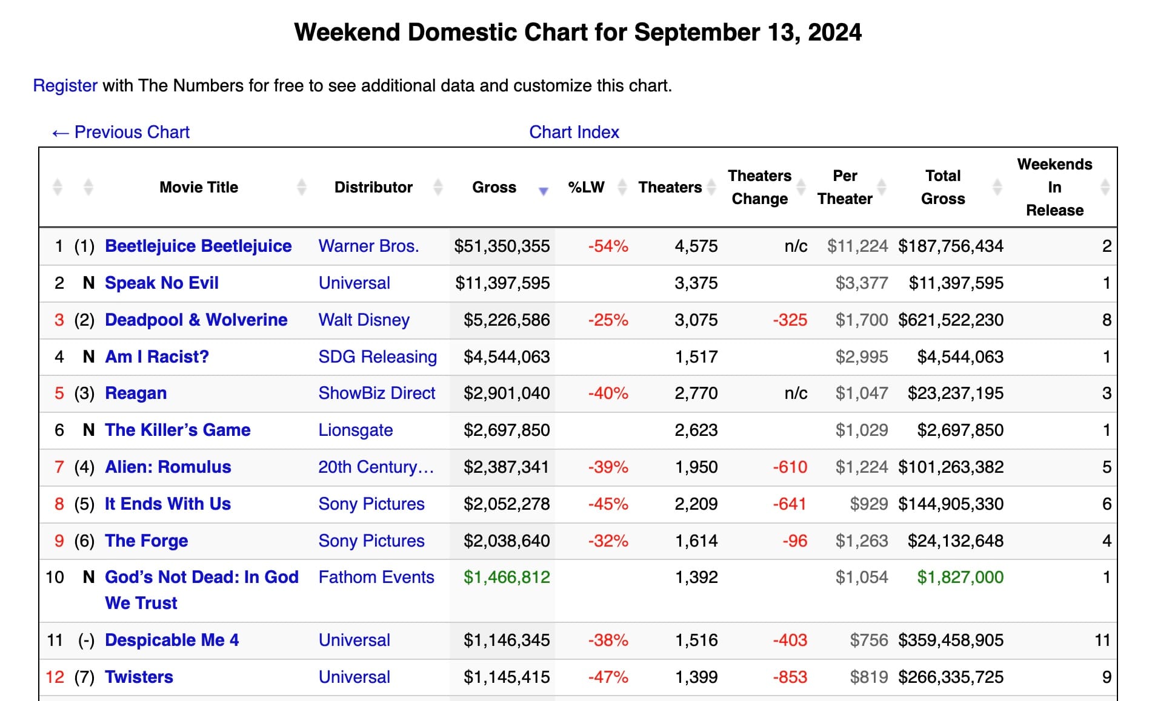Viewport: 1155px width, 701px height.
Task: Click the $2,038,640 gross for The Forge
Action: [x=507, y=541]
